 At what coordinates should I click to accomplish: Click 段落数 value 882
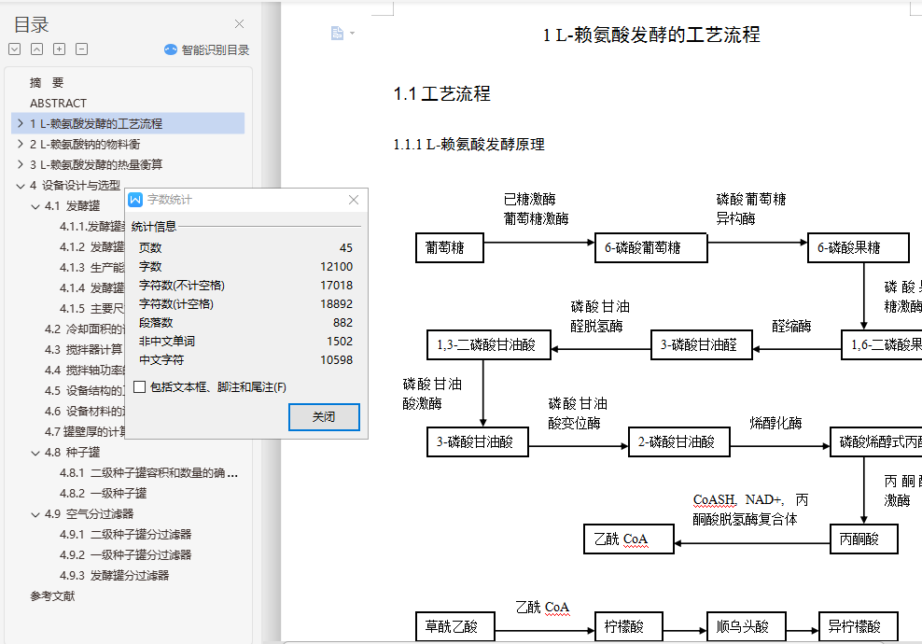342,322
